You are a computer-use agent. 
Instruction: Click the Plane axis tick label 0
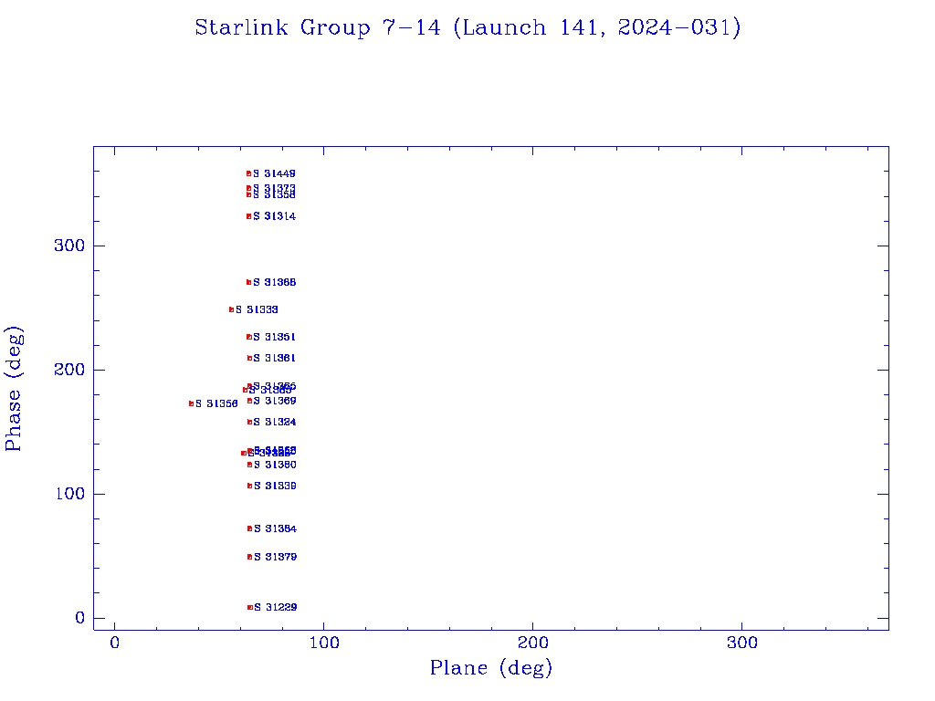click(114, 643)
